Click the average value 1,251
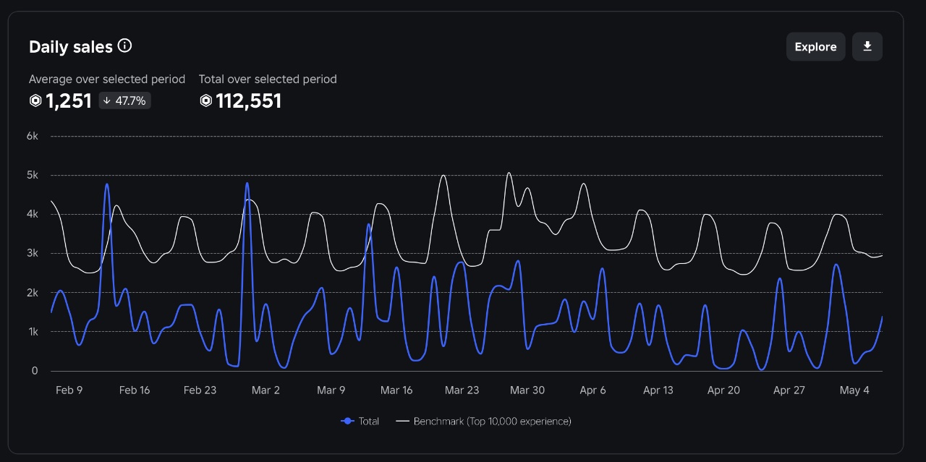 (69, 101)
